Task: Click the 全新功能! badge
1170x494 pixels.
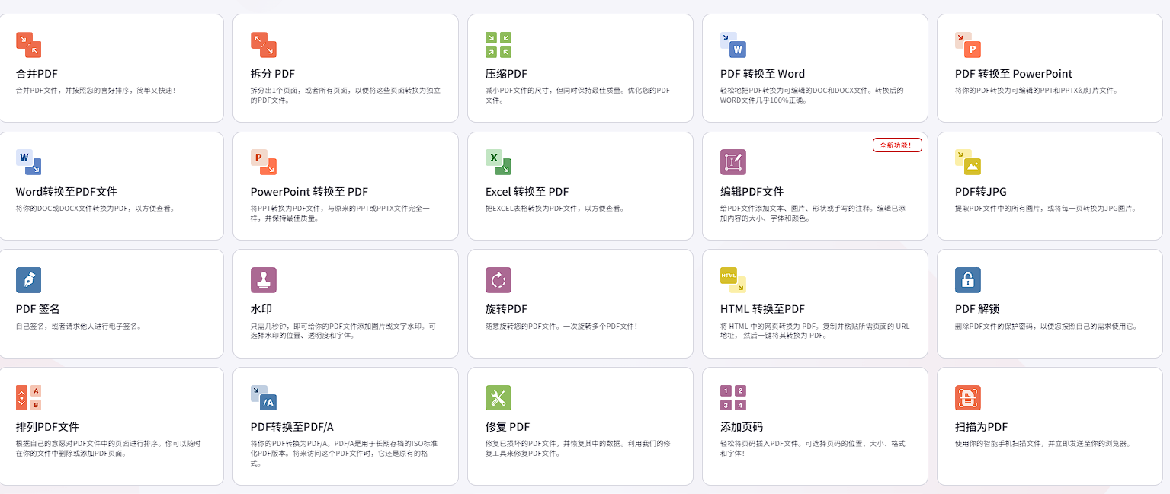Action: (896, 145)
